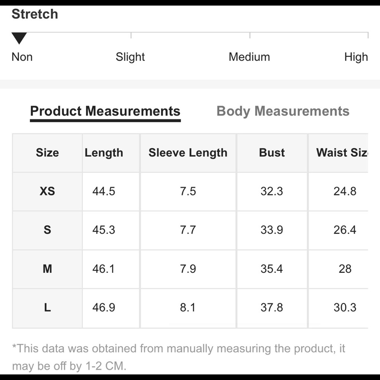
Task: Click the Stretch section heading
Action: 35,14
